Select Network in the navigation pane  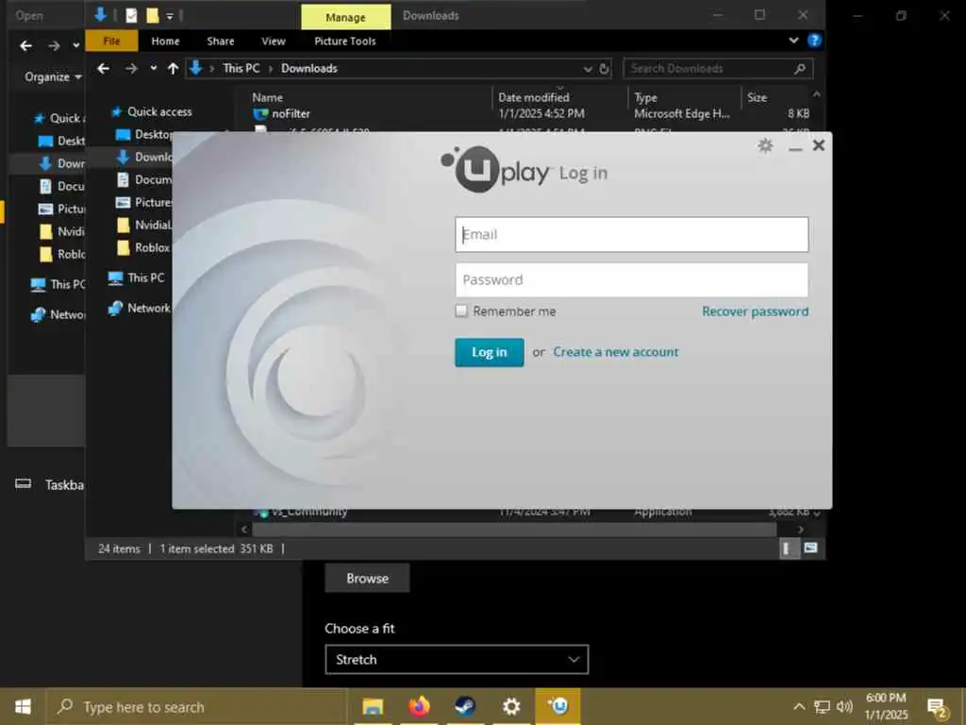(x=148, y=309)
